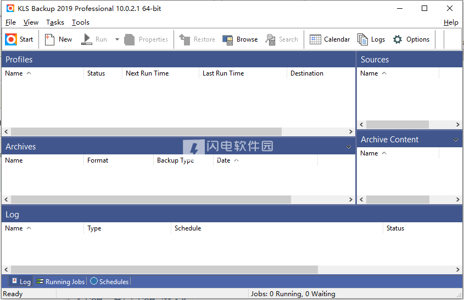This screenshot has height=300, width=464.
Task: Sort Archives by Format column
Action: click(x=119, y=160)
